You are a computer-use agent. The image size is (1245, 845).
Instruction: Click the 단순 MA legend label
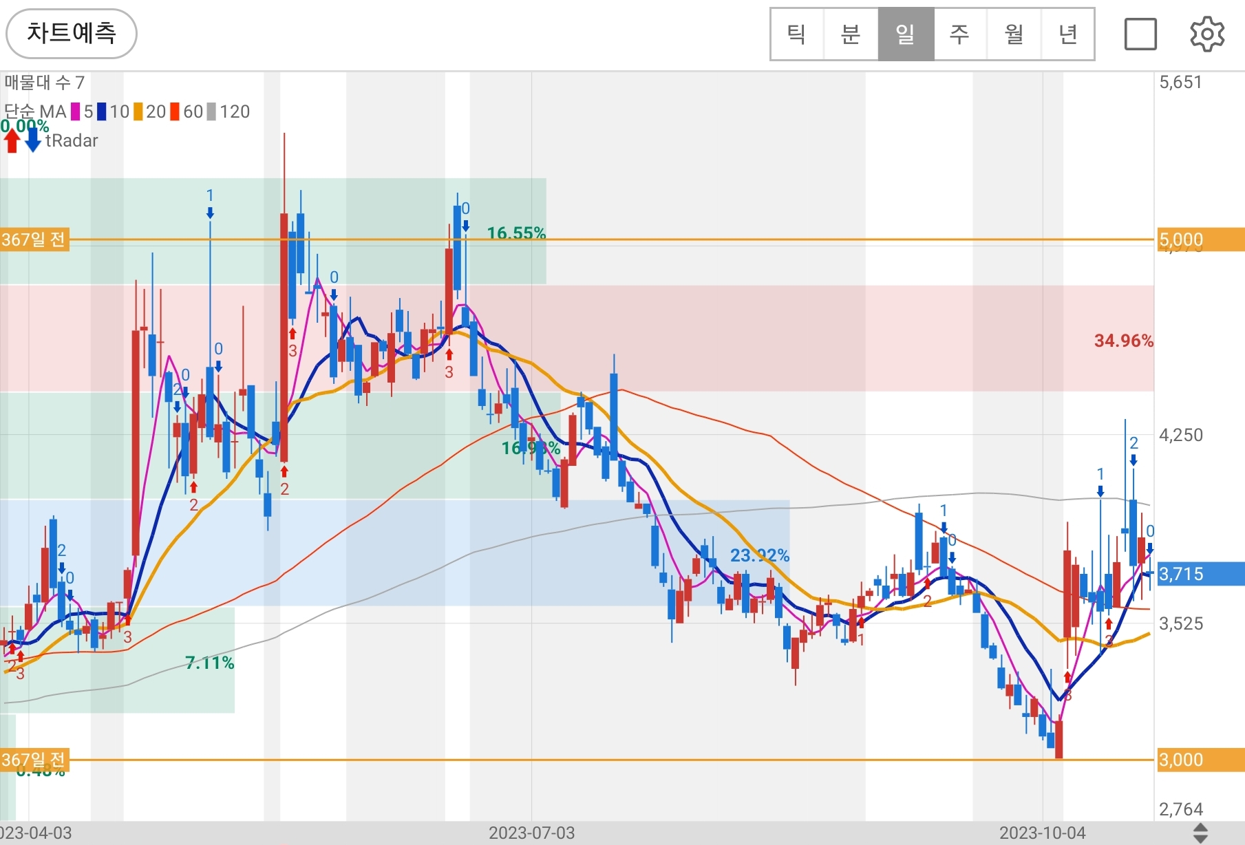(x=34, y=111)
